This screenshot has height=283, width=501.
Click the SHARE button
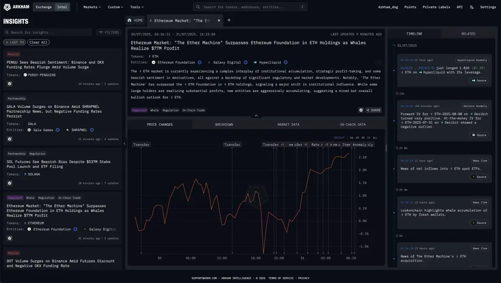point(374,110)
